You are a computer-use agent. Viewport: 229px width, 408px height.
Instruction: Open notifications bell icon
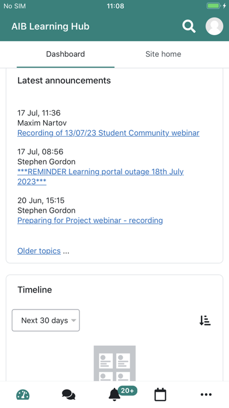click(114, 395)
